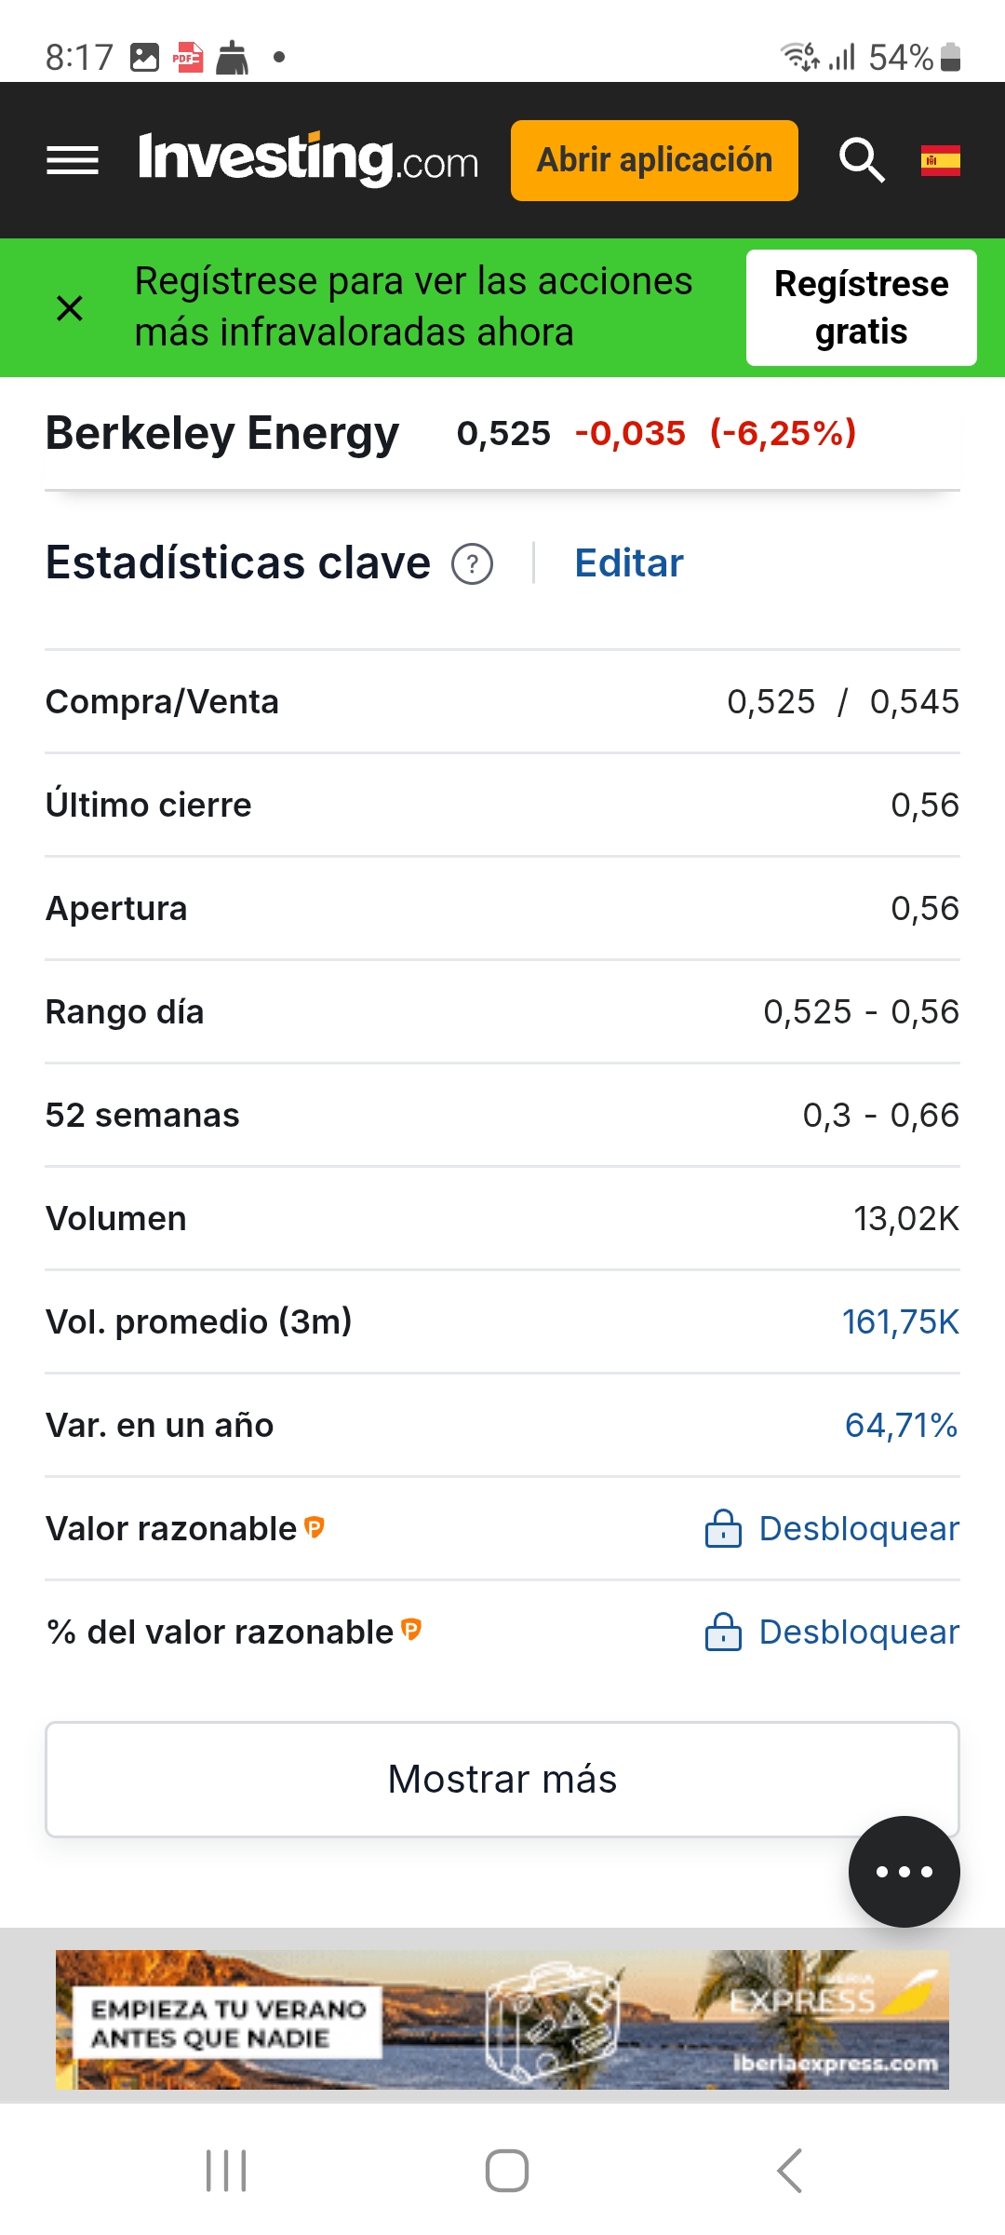Click the Estadísticas clave help icon

[x=472, y=564]
